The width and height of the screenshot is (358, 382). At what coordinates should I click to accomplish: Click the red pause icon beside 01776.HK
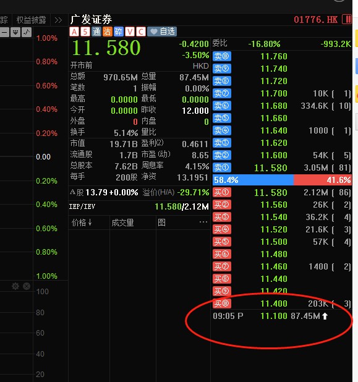point(347,19)
